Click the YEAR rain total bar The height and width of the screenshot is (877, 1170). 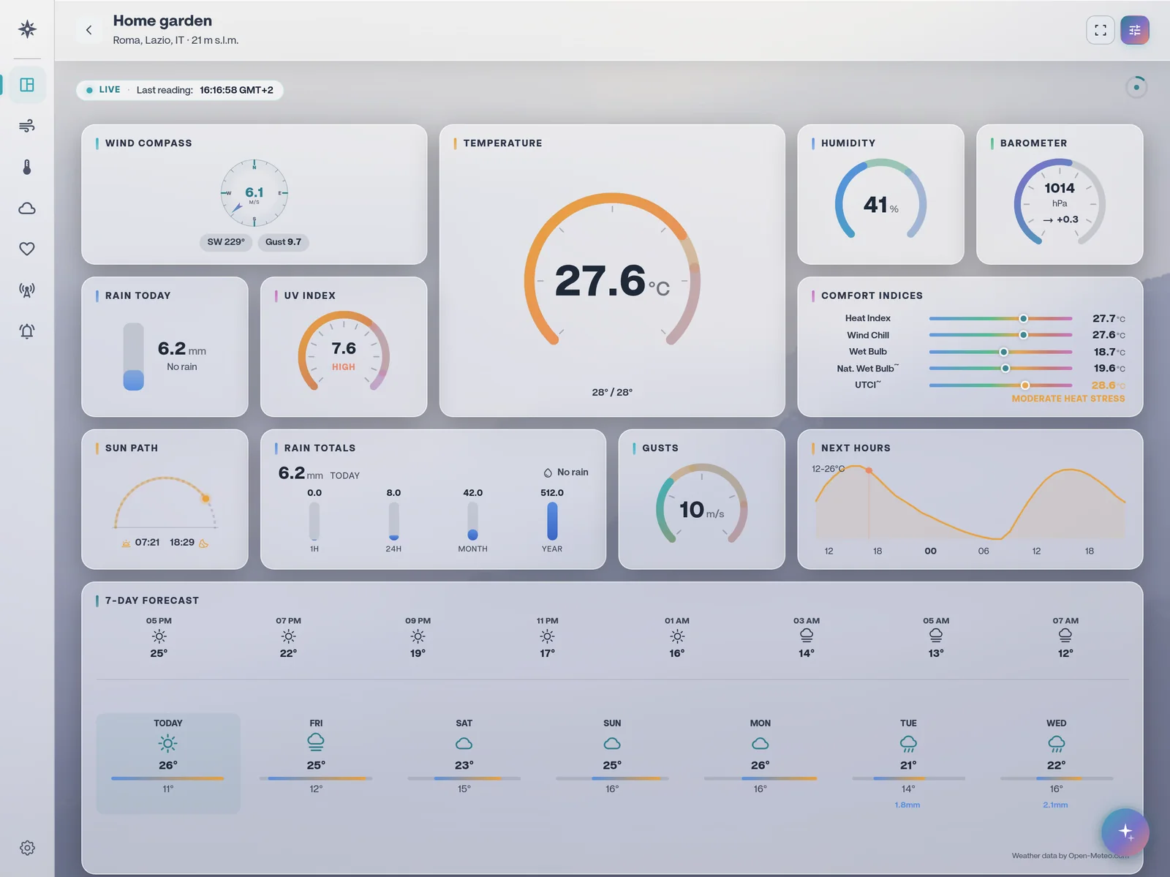[552, 521]
